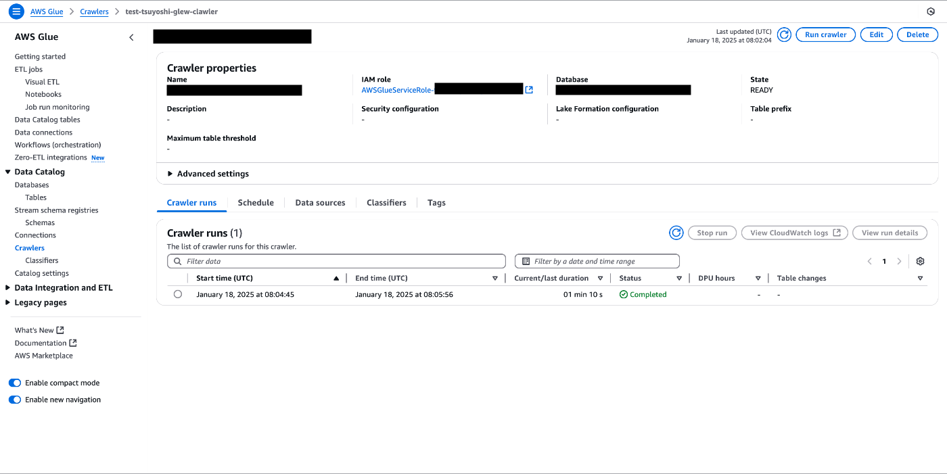Open the hamburger navigation menu icon
This screenshot has width=947, height=474.
coord(16,11)
